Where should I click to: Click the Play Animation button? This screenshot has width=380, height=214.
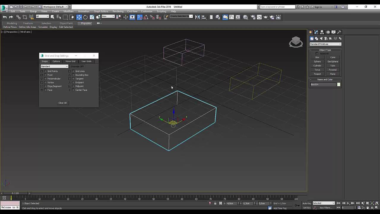(348, 203)
